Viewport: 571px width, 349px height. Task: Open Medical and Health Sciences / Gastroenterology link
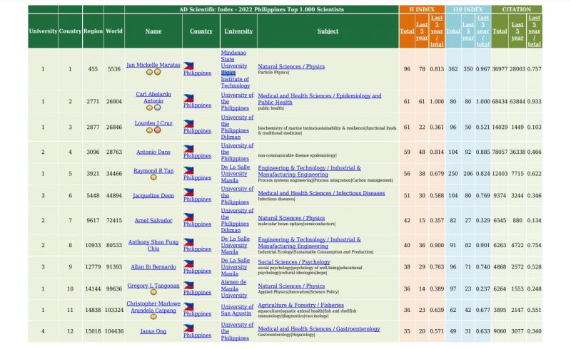(x=319, y=328)
